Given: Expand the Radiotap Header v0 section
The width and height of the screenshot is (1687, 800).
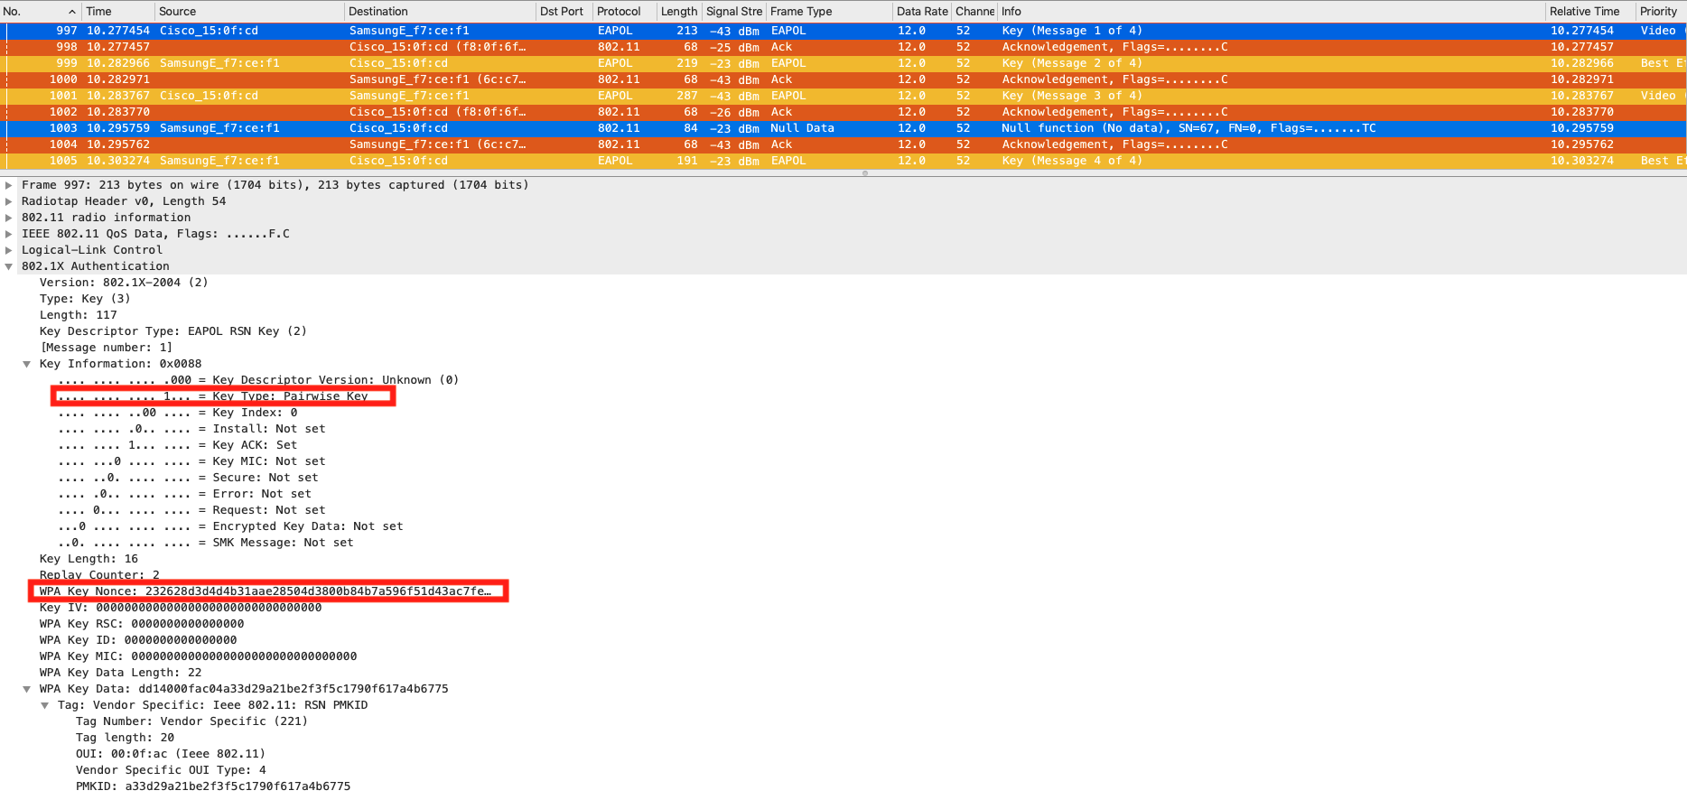Looking at the screenshot, I should click(x=9, y=201).
